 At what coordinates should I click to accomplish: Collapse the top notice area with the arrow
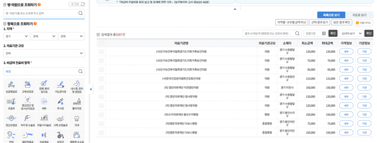coord(235,8)
